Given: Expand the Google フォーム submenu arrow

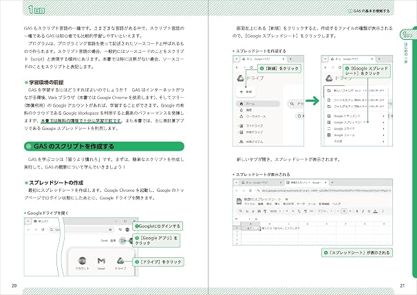Looking at the screenshot, I should pyautogui.click(x=383, y=135).
